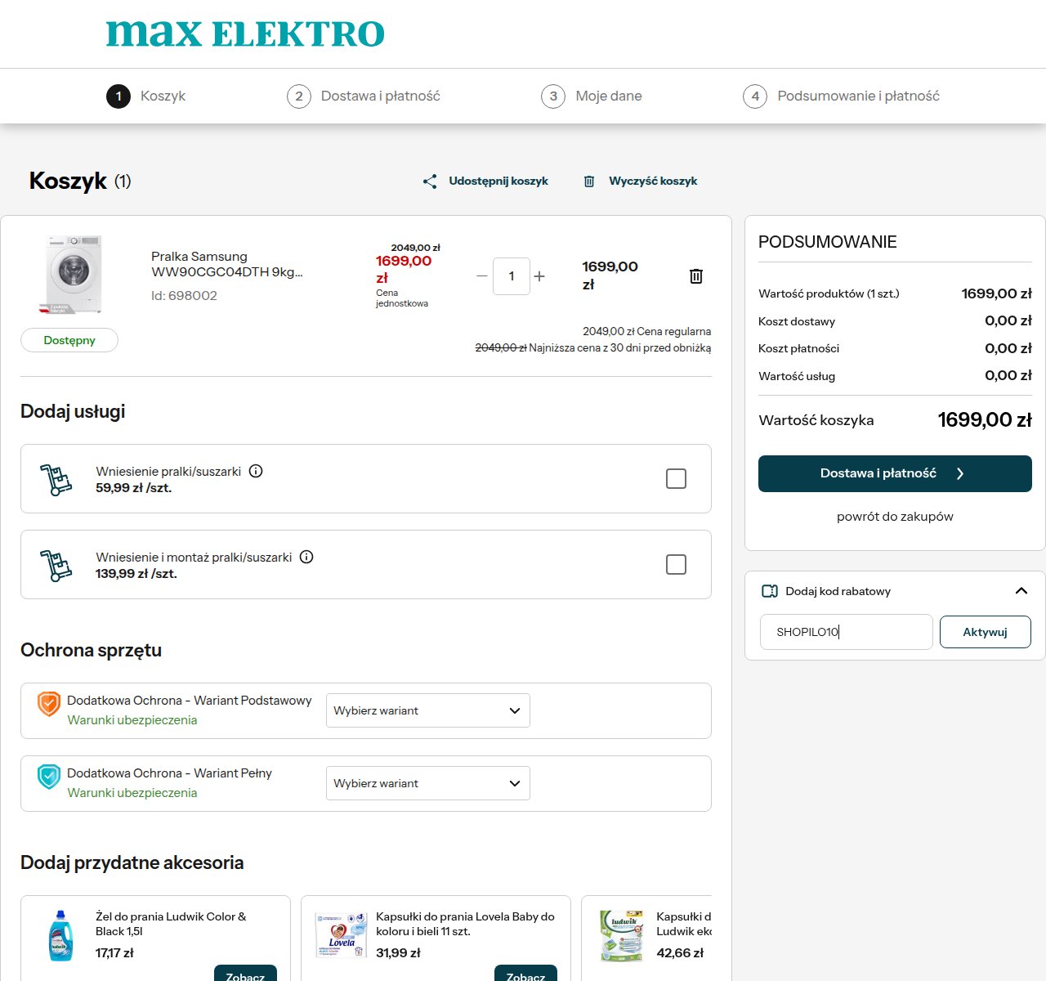Viewport: 1046px width, 981px height.
Task: Click teal shield icon of Wariant Pełny
Action: click(x=49, y=777)
